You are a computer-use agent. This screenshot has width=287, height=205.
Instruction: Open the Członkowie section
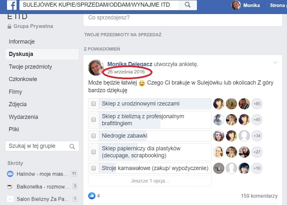pyautogui.click(x=23, y=79)
